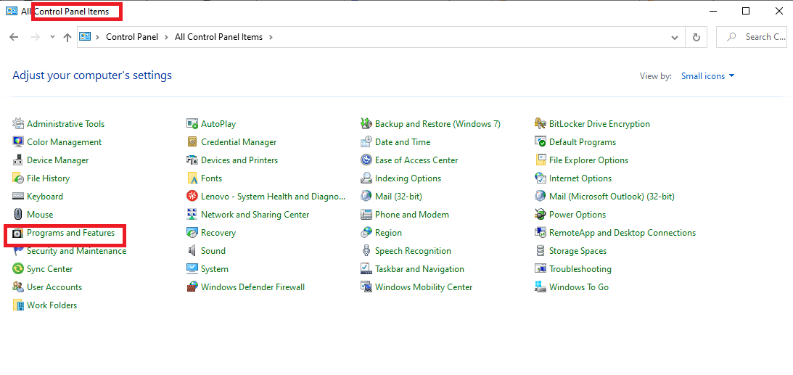Click the Security and Maintenance flag icon
The image size is (793, 375).
(x=18, y=251)
